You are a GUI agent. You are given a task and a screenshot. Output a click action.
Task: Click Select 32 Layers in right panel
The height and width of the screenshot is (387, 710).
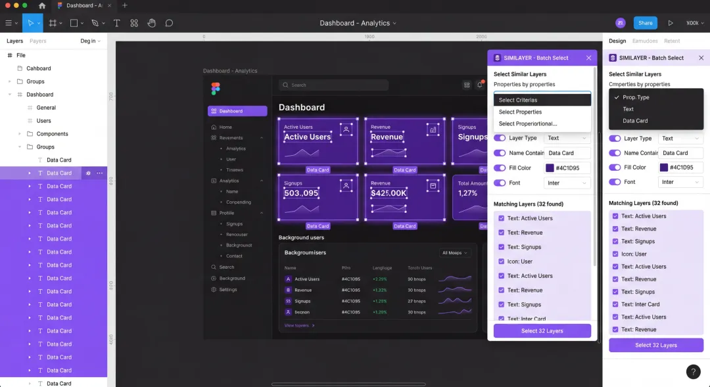656,345
